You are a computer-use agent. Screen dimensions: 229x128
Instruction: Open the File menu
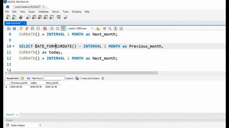pyautogui.click(x=7, y=12)
